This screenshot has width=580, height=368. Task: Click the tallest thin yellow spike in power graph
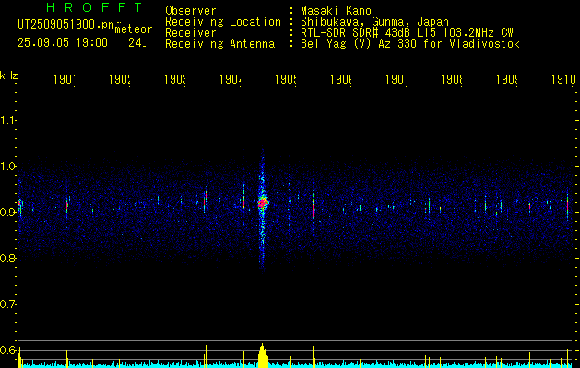coord(314,354)
